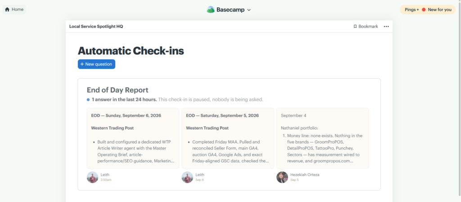Viewport: 461px width, 202px height.
Task: Open the New for you notifications
Action: point(439,10)
